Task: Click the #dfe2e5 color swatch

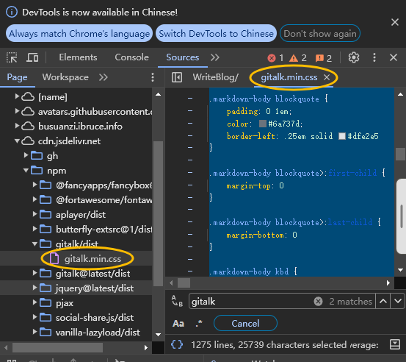Action: click(x=342, y=136)
